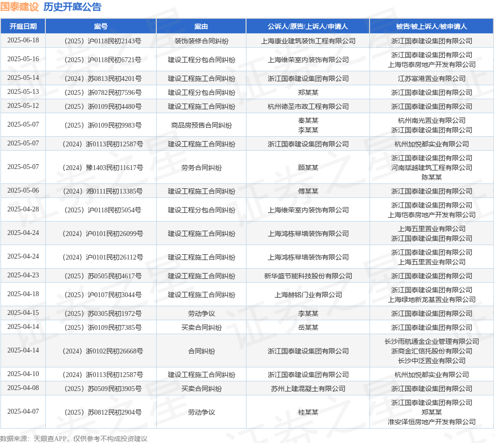Click plaintiff 杭州德圣市政工程有限公司
Screen dimensions: 494x443
(308, 106)
